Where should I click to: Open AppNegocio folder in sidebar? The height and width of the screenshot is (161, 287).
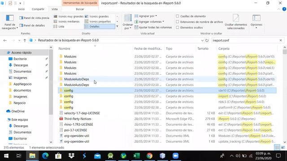[22, 84]
